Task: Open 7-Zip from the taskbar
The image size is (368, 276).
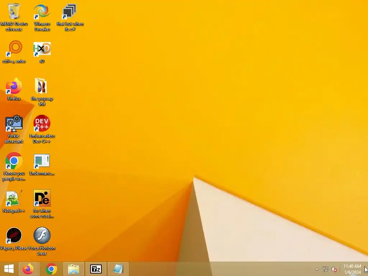Action: tap(96, 269)
